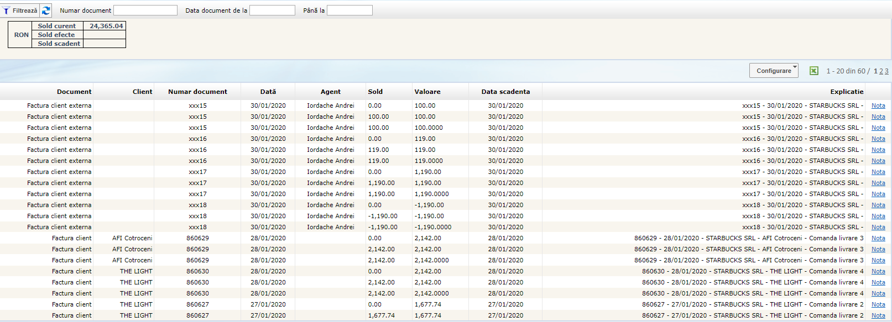
Task: Click the Agent column header
Action: [x=331, y=92]
